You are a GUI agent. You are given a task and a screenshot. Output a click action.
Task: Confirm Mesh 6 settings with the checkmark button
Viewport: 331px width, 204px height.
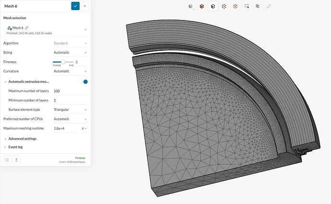pyautogui.click(x=75, y=6)
